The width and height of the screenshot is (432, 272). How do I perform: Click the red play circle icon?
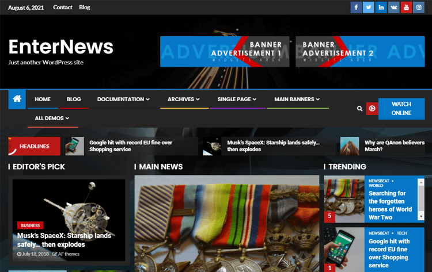372,109
